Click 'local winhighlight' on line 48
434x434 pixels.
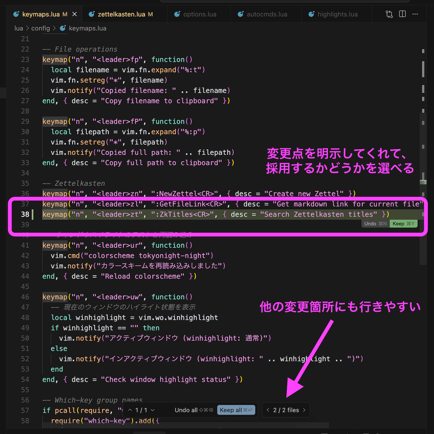[x=88, y=318]
